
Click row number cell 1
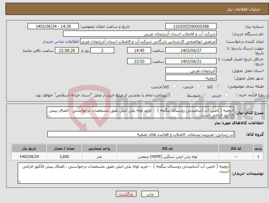(258, 156)
